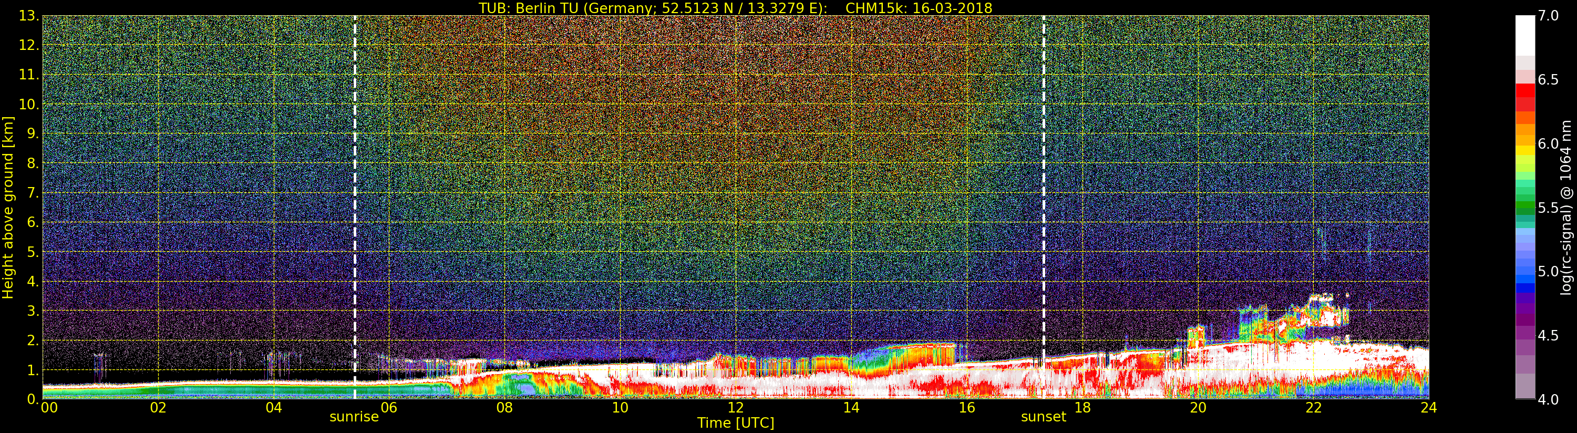Screen dimensions: 1577x433
Task: Click the colorbar '5.0' value label
Action: coord(1548,271)
